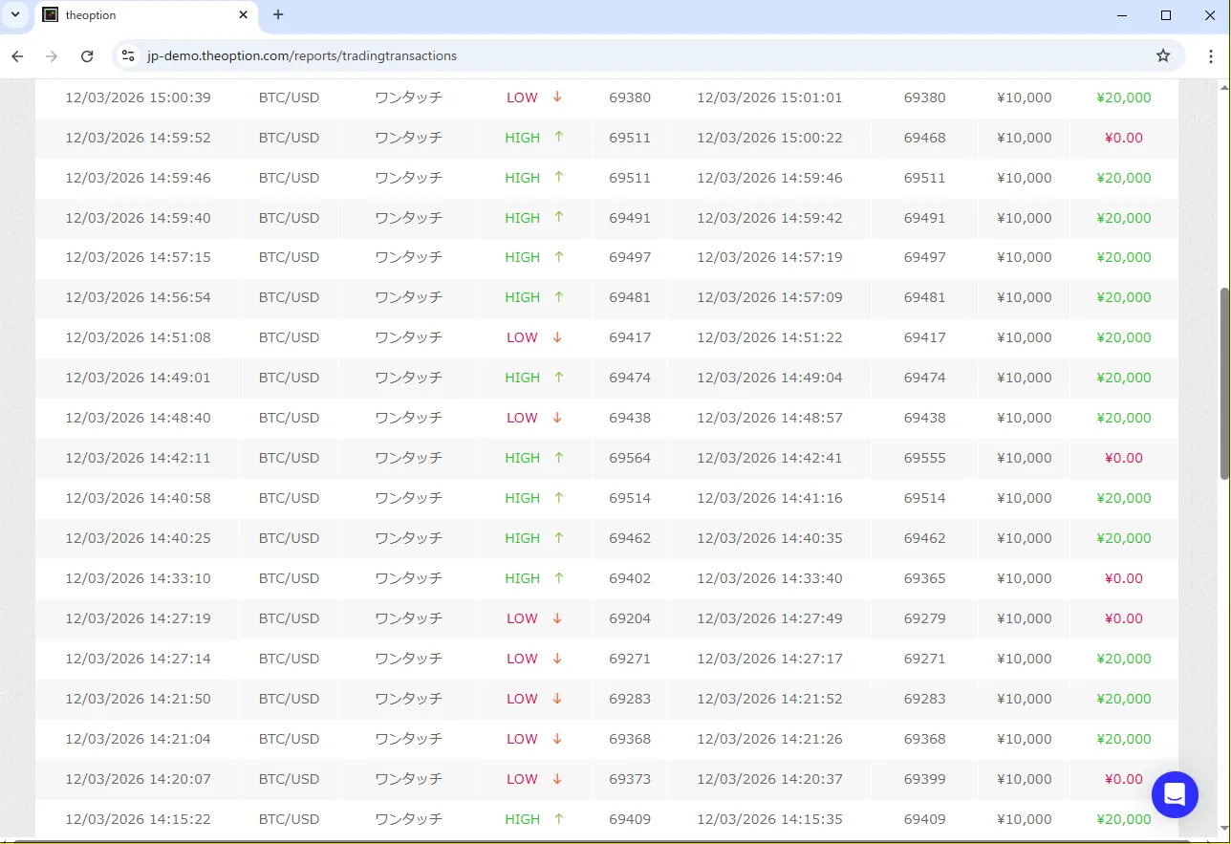The height and width of the screenshot is (844, 1231).
Task: Bookmark this page with the star icon
Action: pyautogui.click(x=1163, y=56)
